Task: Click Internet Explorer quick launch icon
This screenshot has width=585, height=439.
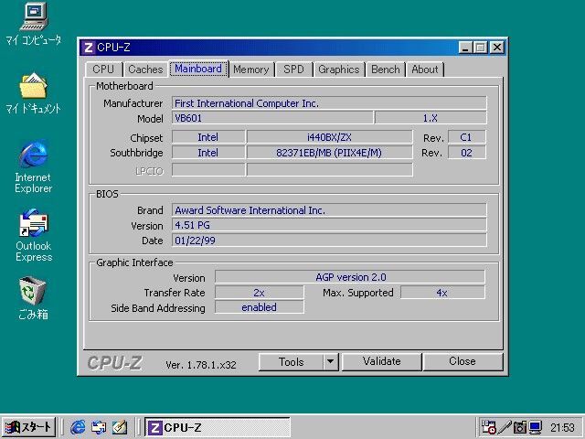Action: click(x=78, y=427)
